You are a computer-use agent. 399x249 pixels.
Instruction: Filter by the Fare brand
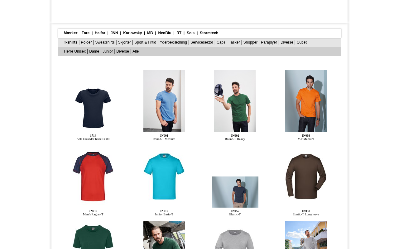(x=85, y=33)
